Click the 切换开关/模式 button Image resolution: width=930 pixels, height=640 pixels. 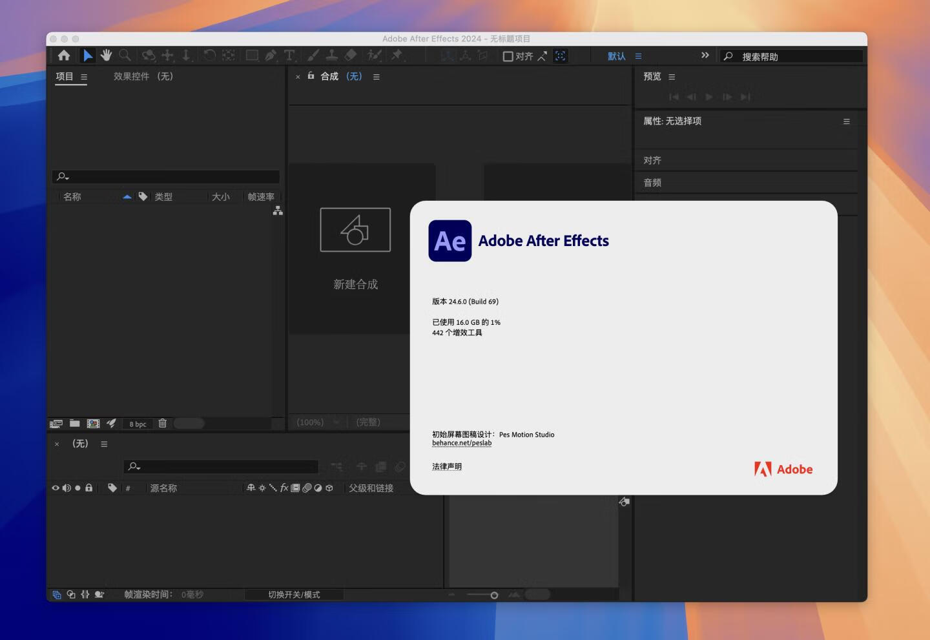pyautogui.click(x=294, y=595)
